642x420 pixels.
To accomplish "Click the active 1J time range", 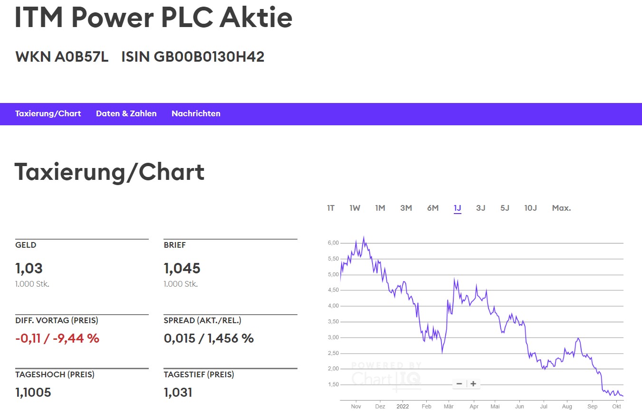I will tap(458, 208).
